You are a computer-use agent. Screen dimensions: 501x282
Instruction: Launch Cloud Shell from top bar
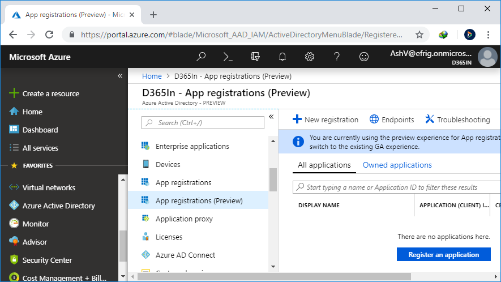coord(228,57)
